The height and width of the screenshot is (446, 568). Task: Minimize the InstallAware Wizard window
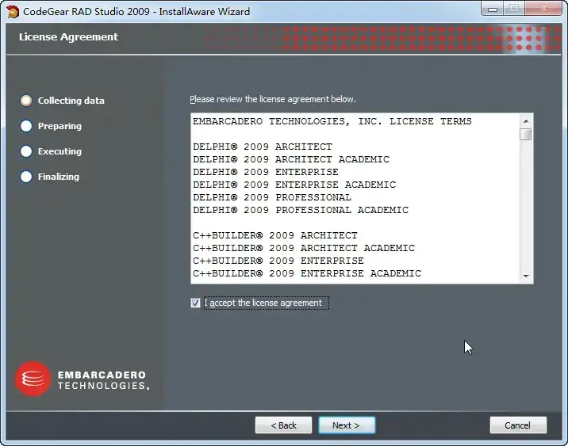493,9
